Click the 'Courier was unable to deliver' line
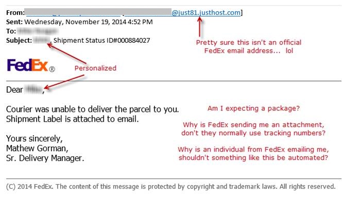 tap(93, 109)
